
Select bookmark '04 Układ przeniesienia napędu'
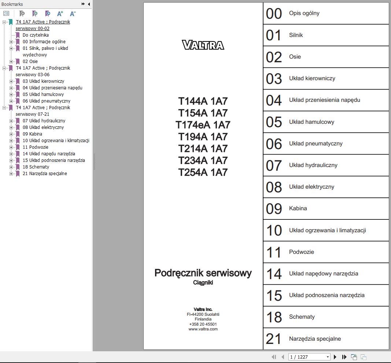(x=52, y=88)
